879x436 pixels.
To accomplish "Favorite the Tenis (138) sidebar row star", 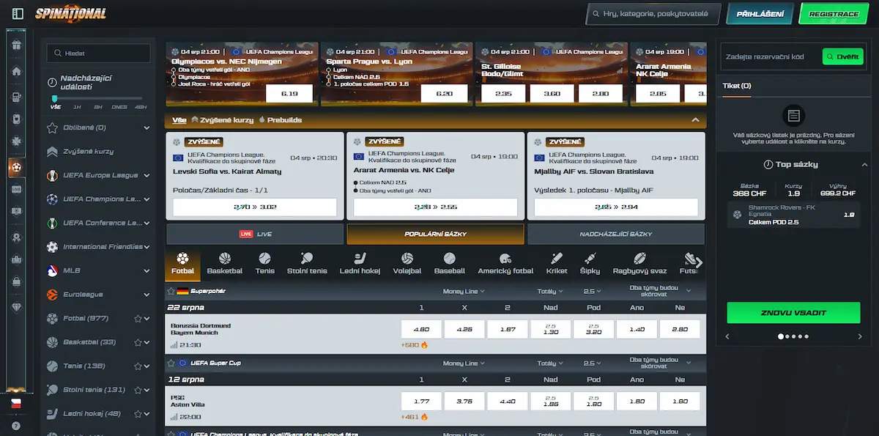I will [x=137, y=366].
